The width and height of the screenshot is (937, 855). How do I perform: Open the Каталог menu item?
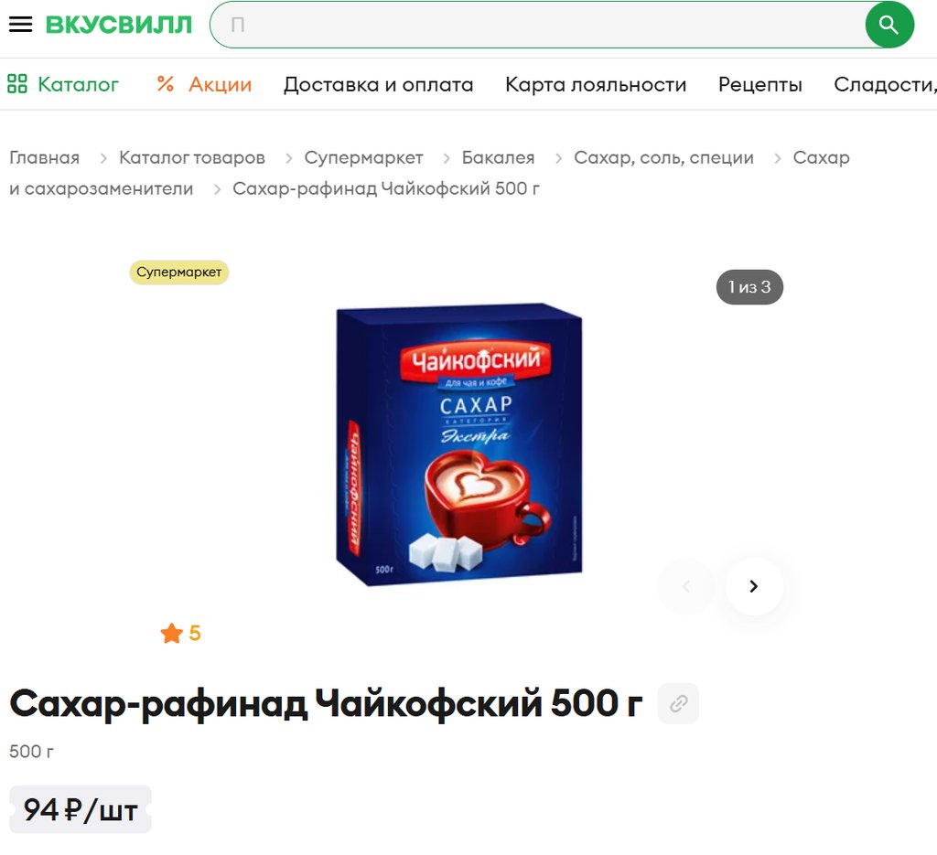tap(63, 84)
